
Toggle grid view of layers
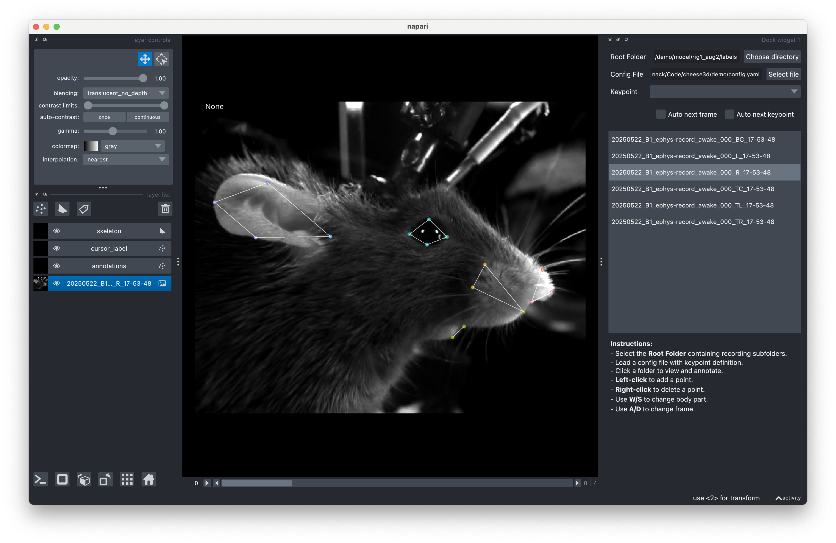pos(127,479)
